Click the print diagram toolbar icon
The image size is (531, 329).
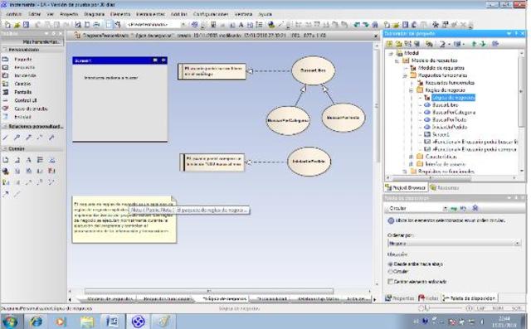tap(96, 25)
